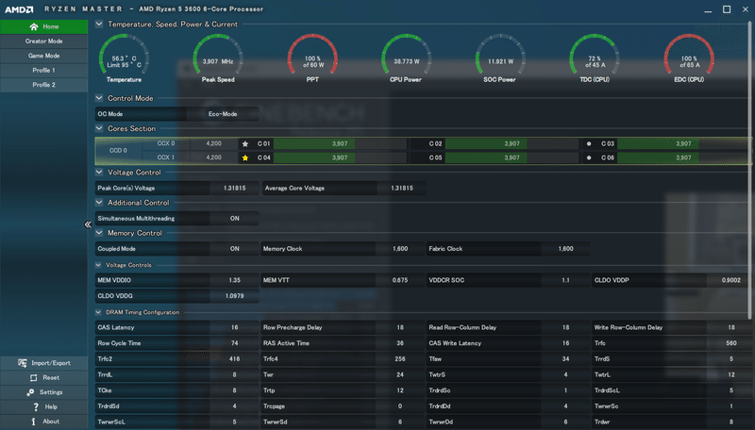Click the Eco-Mode OC Mode value
Image resolution: width=755 pixels, height=430 pixels.
coord(223,114)
